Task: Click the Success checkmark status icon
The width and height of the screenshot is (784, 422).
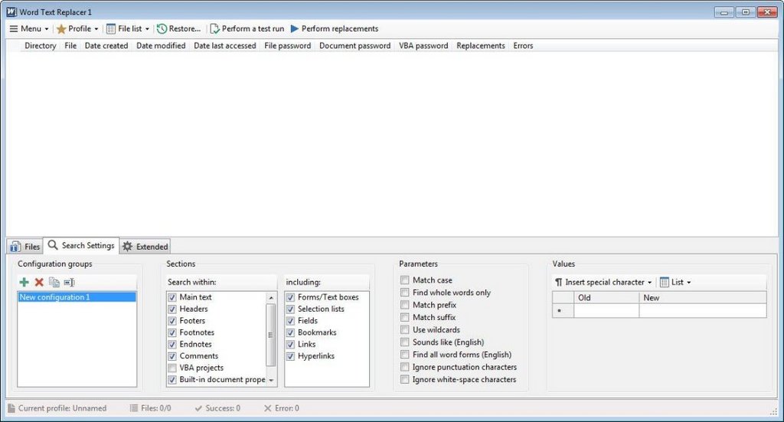Action: click(x=198, y=408)
